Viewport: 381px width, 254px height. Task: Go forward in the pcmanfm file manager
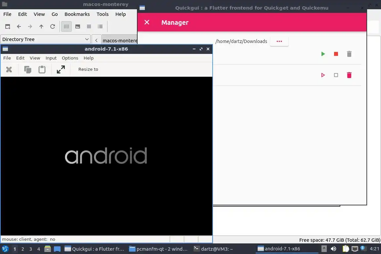[x=30, y=26]
